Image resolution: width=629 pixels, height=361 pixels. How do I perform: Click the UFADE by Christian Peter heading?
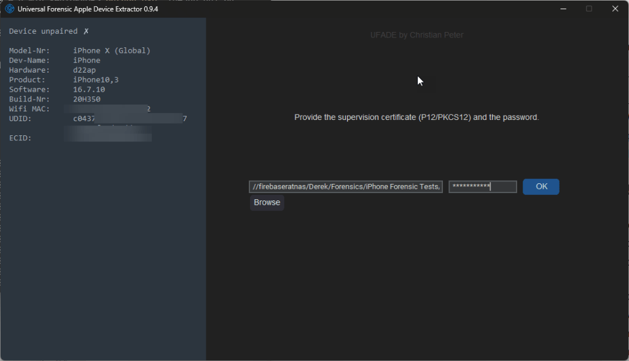pyautogui.click(x=416, y=35)
